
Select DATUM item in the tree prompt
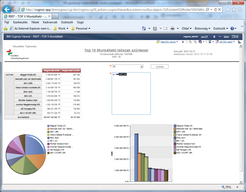[123, 74]
